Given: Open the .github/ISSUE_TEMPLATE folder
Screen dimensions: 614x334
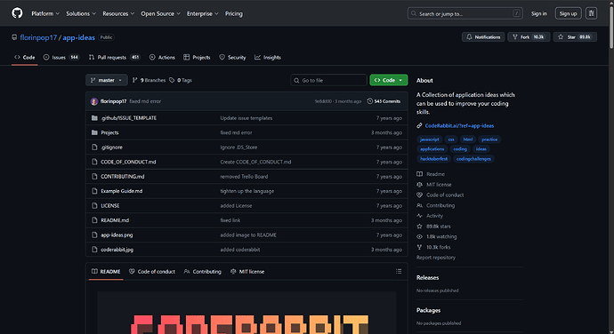Looking at the screenshot, I should click(128, 118).
